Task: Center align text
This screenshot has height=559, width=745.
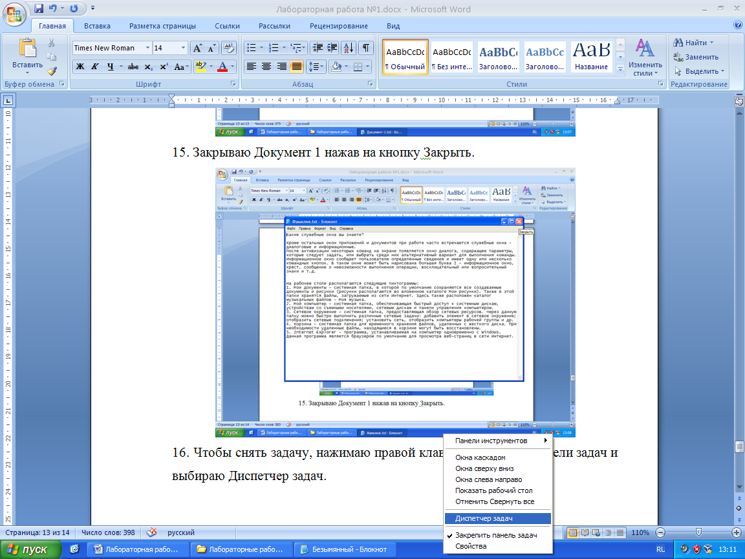Action: coord(266,67)
